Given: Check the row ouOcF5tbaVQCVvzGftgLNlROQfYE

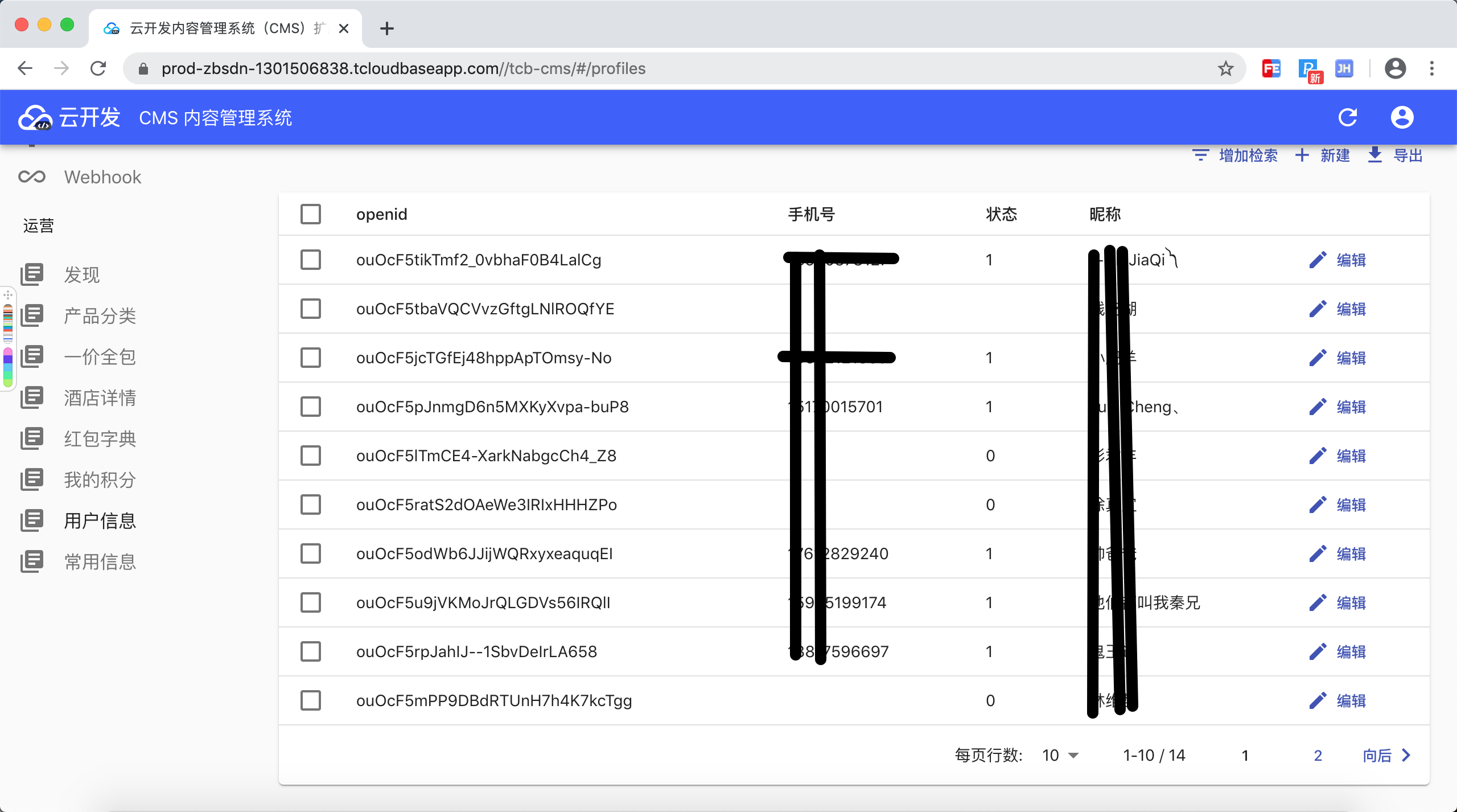Looking at the screenshot, I should pyautogui.click(x=311, y=309).
